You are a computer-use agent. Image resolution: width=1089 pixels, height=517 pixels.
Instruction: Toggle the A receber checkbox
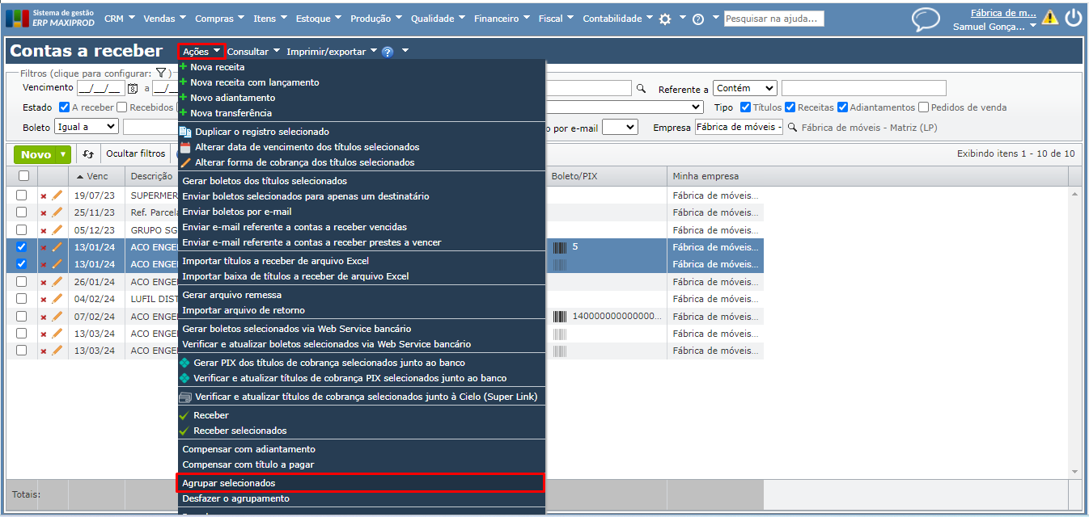pyautogui.click(x=65, y=107)
